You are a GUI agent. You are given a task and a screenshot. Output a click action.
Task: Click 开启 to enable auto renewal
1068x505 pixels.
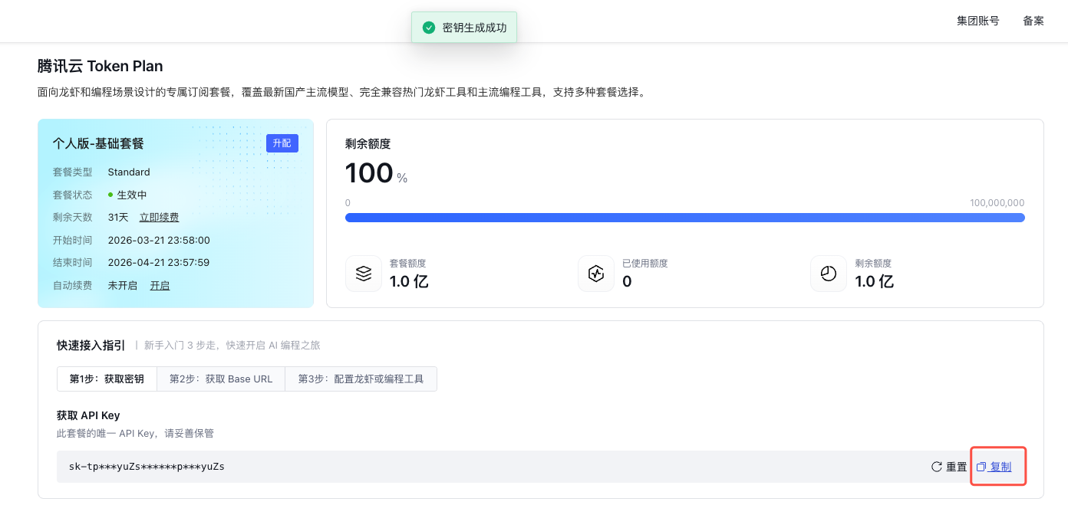click(160, 285)
